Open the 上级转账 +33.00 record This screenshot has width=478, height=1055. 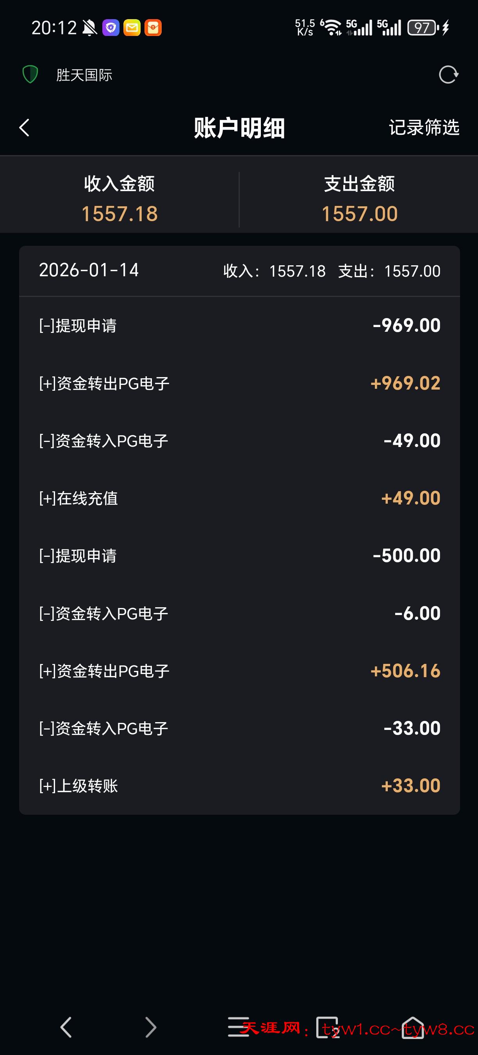point(239,785)
